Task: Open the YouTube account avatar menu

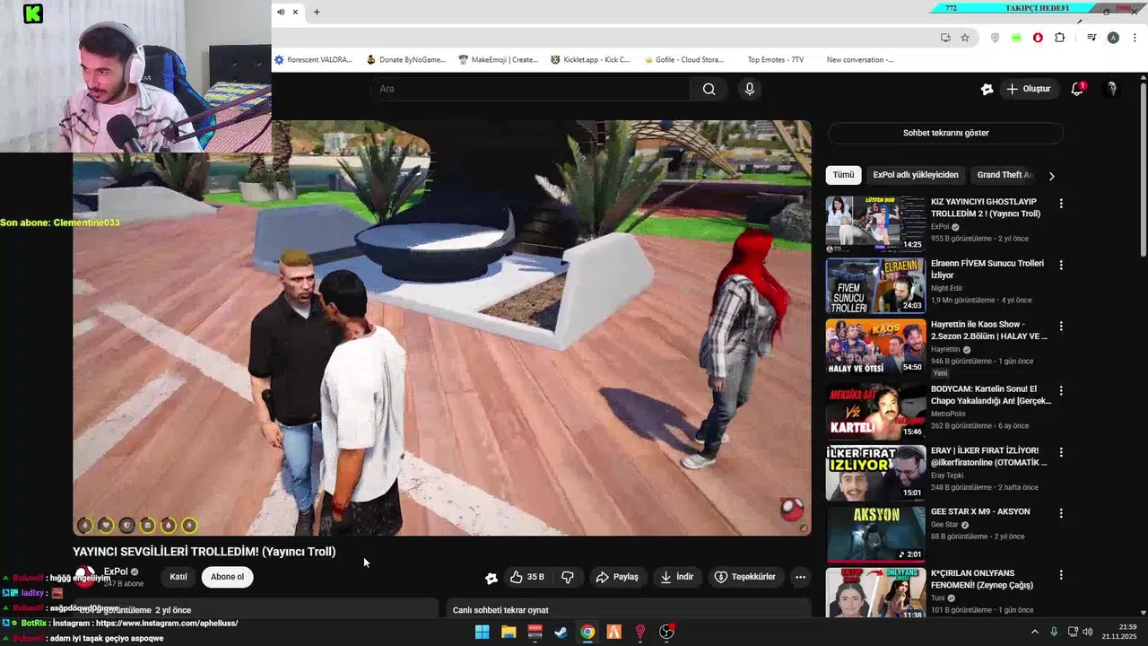Action: click(1111, 89)
